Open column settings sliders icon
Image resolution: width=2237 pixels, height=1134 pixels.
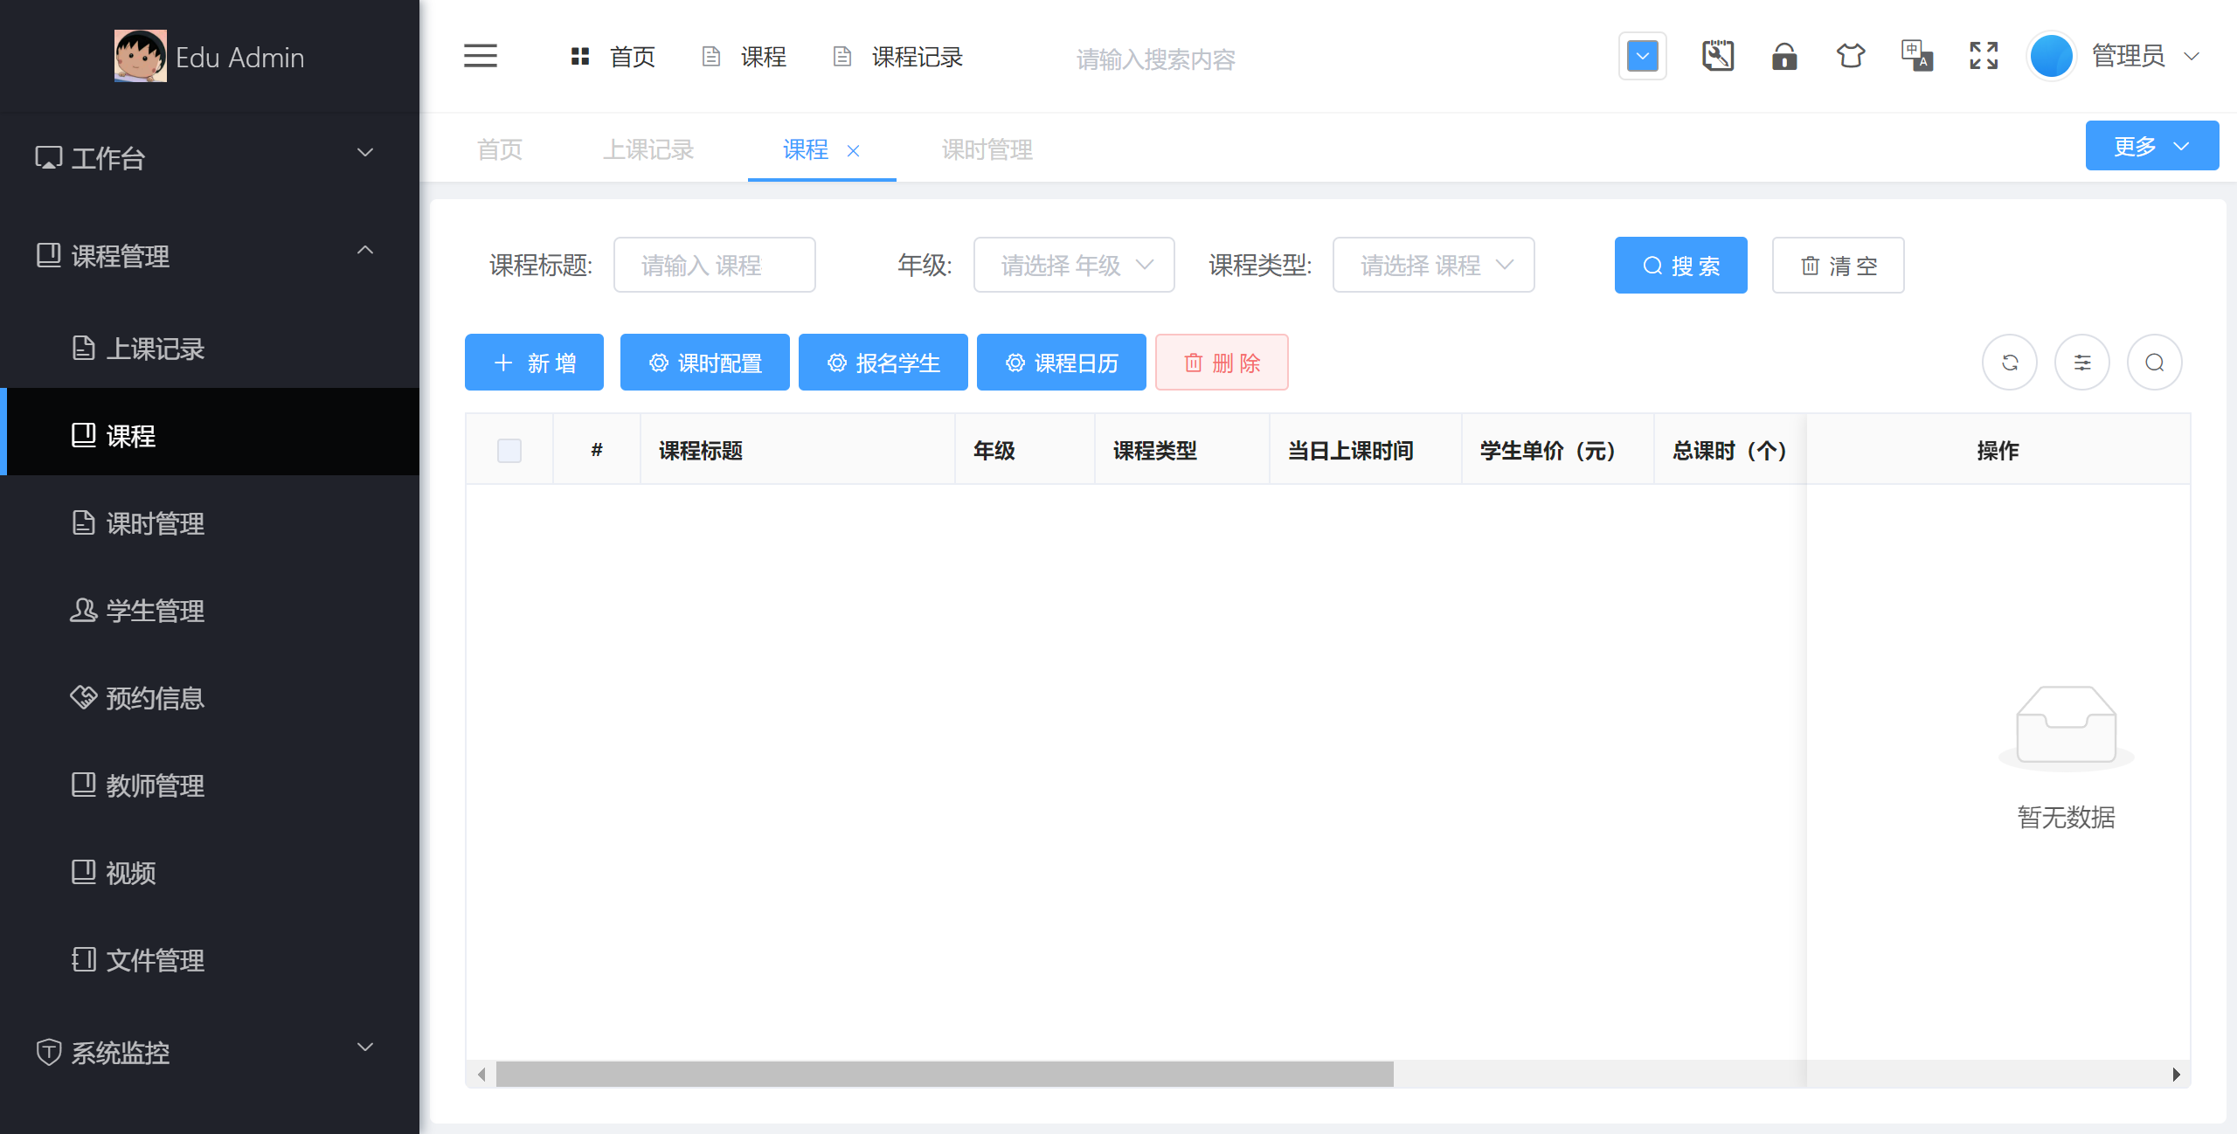tap(2082, 363)
